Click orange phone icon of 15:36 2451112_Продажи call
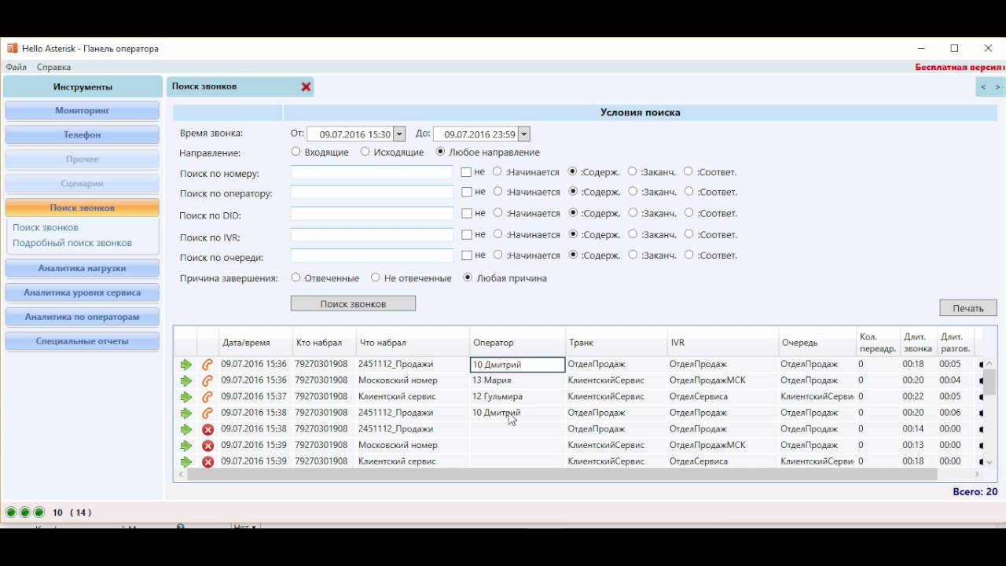This screenshot has width=1006, height=566. point(207,365)
